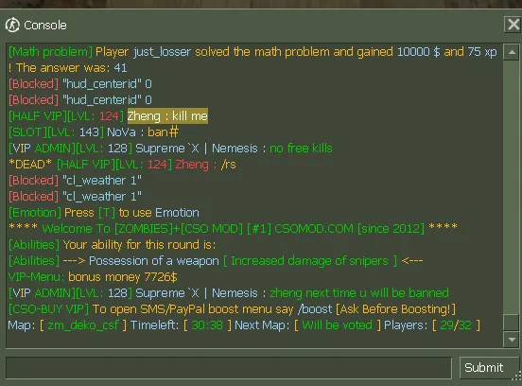Click the empty scrollbar track above the thumb
Viewport: 522px width, 386px height.
pos(512,186)
